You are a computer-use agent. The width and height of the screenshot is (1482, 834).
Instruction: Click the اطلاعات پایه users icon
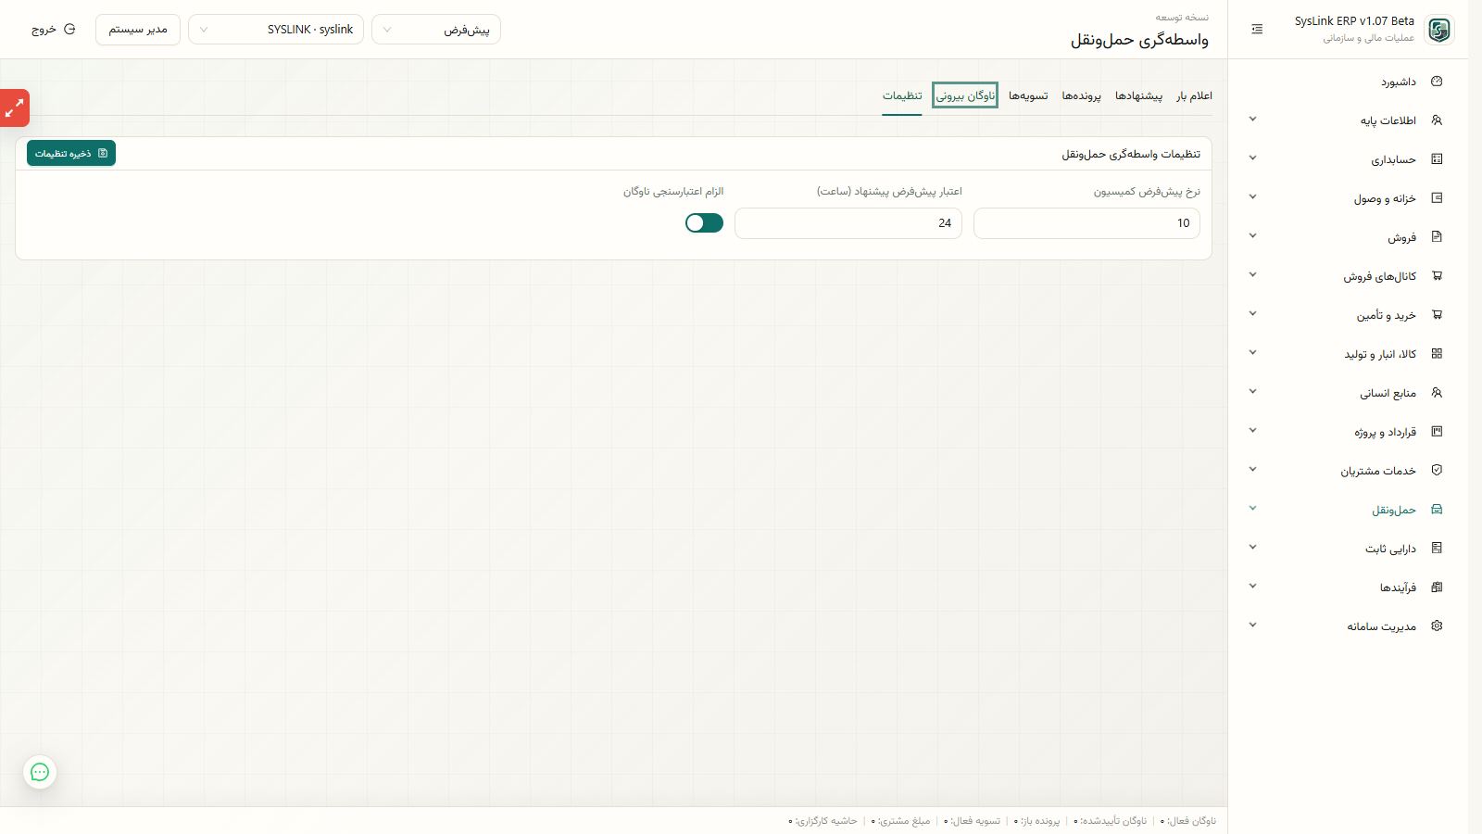tap(1437, 120)
